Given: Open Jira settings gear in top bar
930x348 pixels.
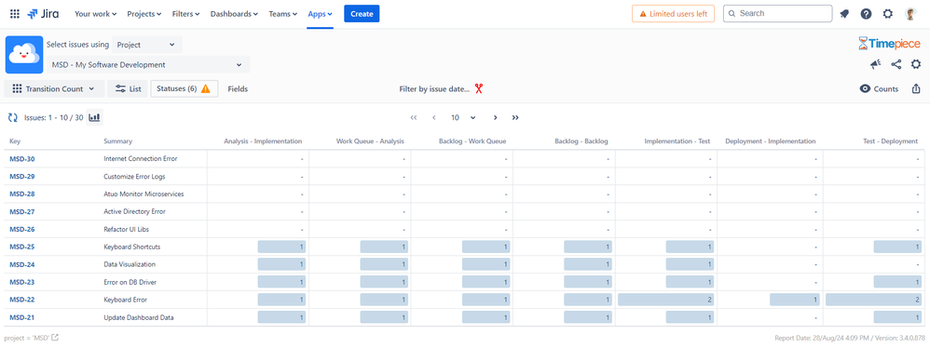Looking at the screenshot, I should pos(888,14).
